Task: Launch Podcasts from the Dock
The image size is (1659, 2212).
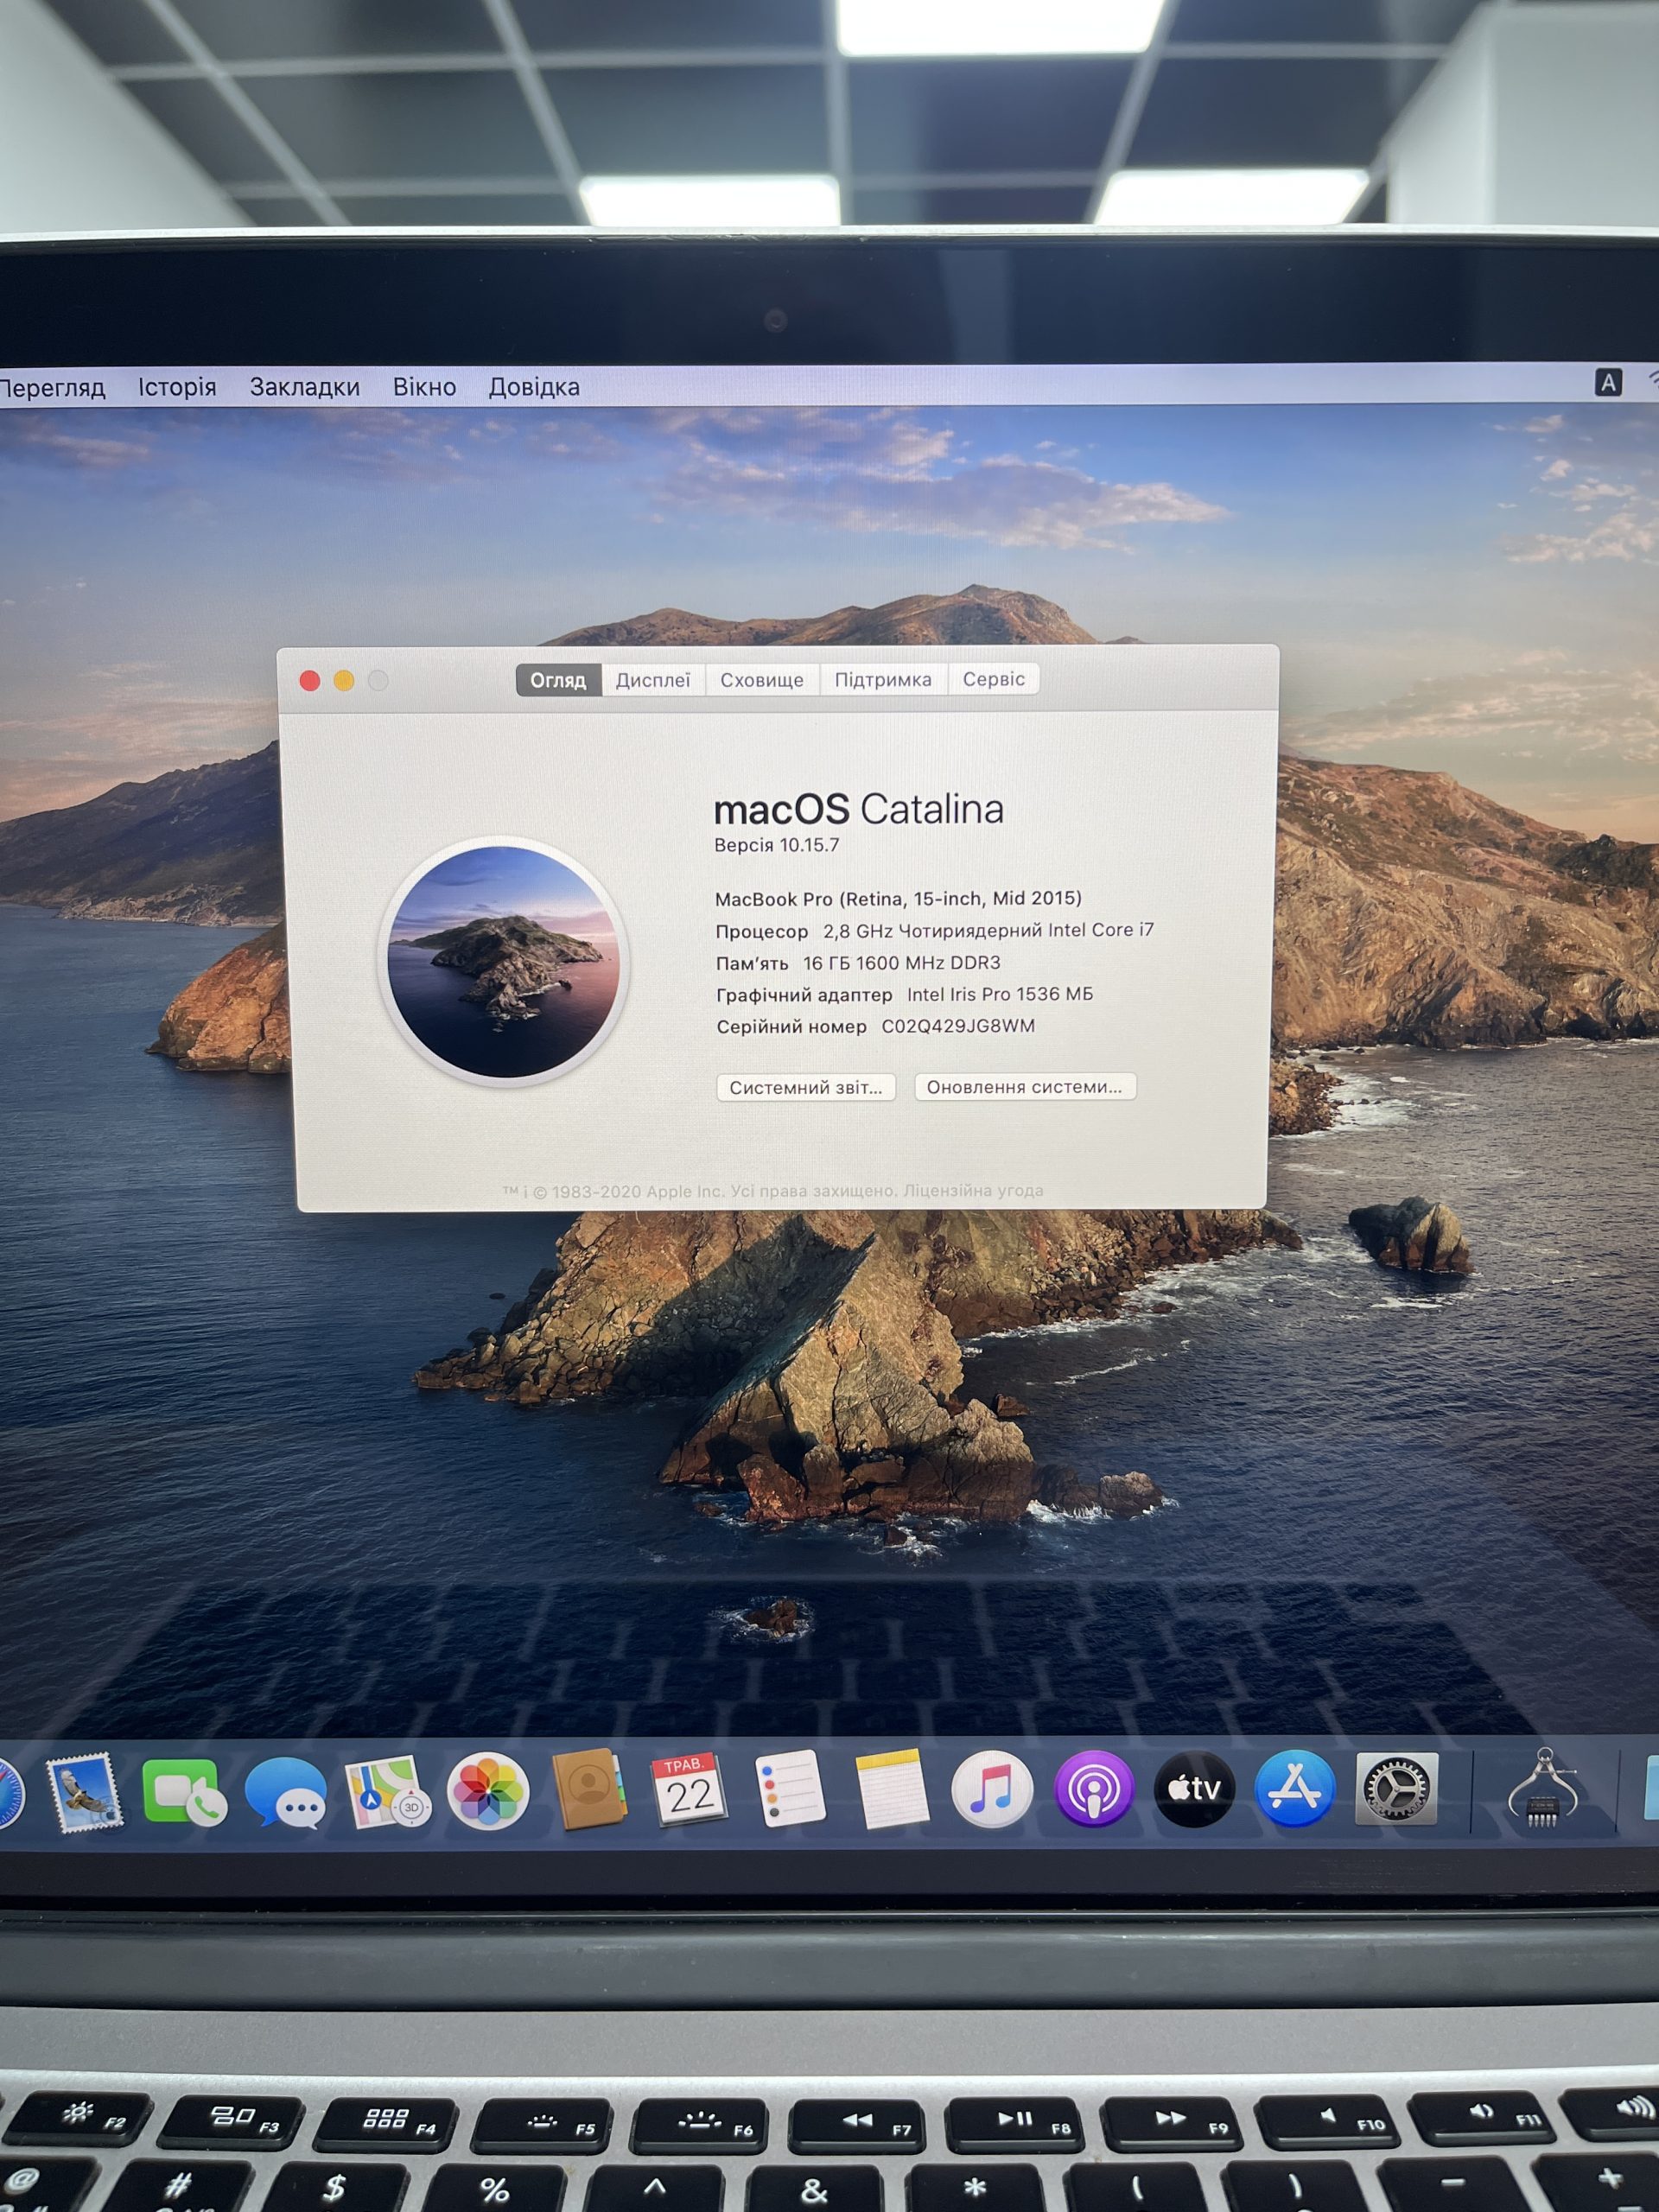Action: [1094, 1789]
